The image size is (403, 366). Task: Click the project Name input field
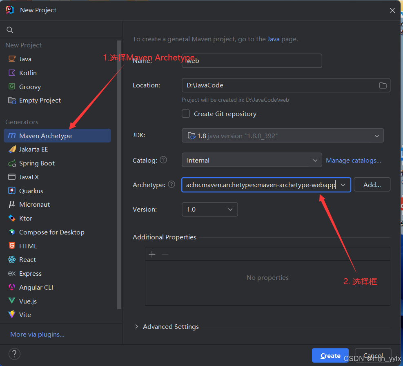tap(252, 61)
